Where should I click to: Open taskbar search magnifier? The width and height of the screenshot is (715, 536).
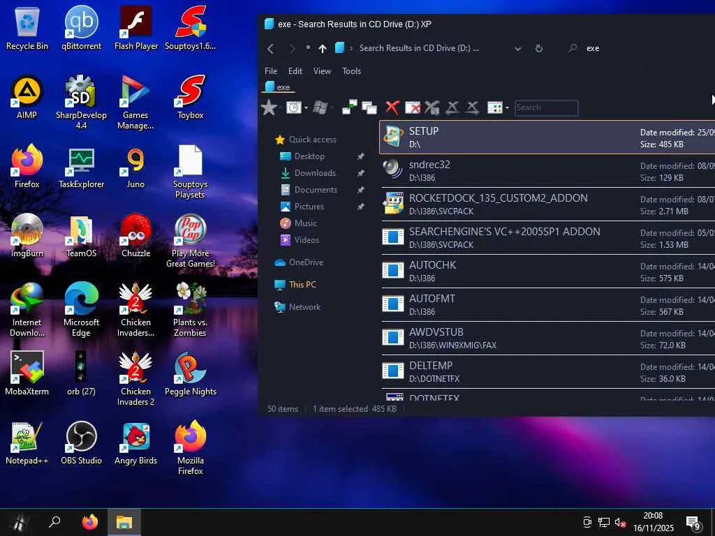click(x=54, y=522)
